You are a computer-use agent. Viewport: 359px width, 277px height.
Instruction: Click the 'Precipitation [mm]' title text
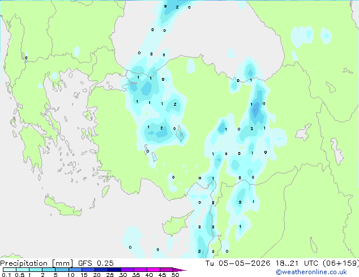37,263
